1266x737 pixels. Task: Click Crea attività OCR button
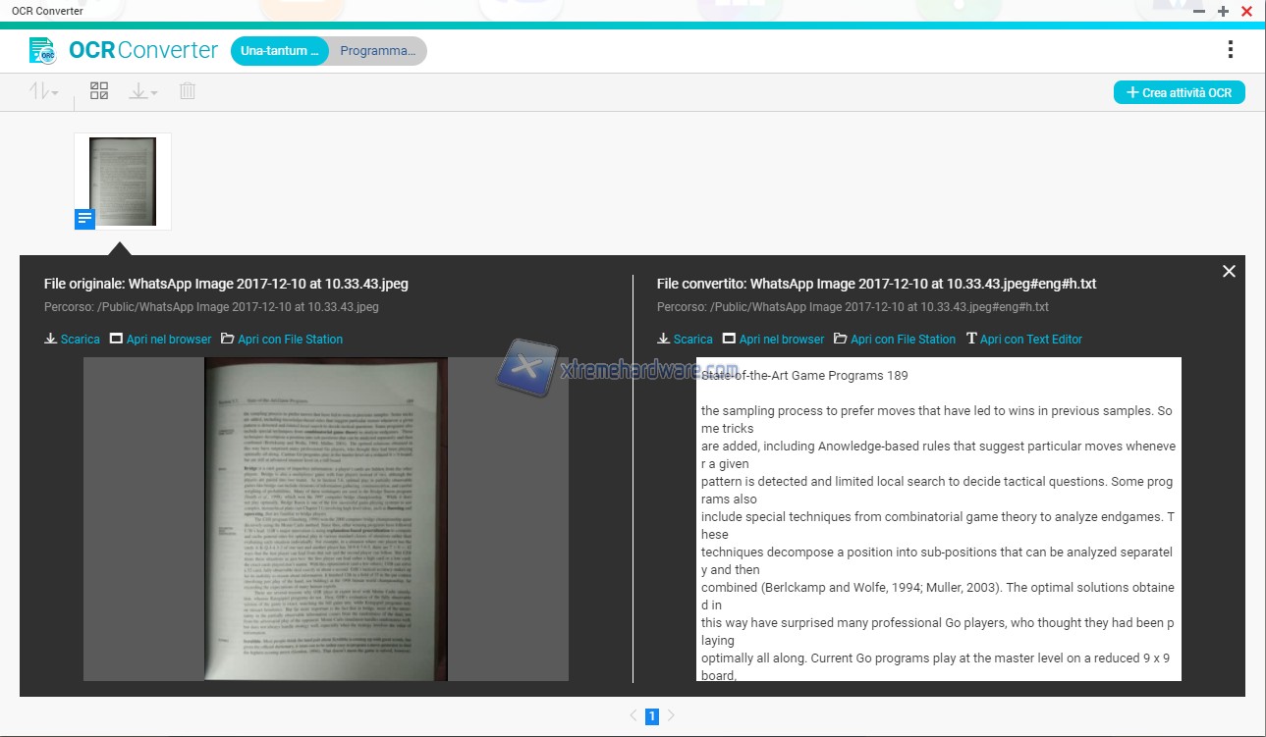tap(1179, 92)
